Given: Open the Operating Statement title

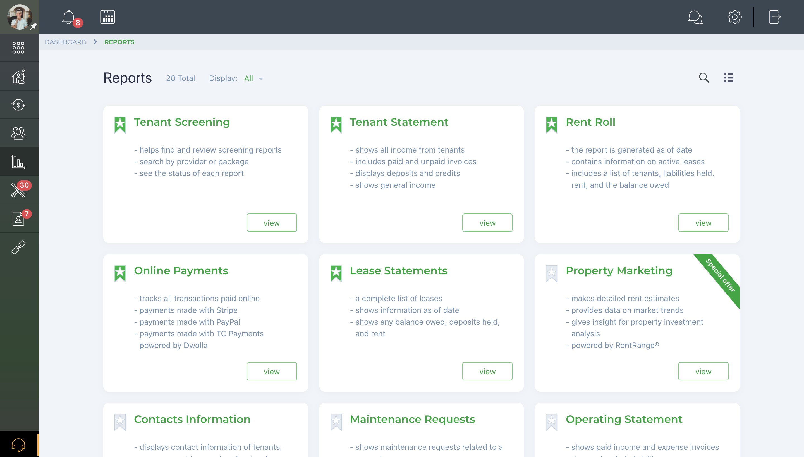Looking at the screenshot, I should pyautogui.click(x=624, y=419).
